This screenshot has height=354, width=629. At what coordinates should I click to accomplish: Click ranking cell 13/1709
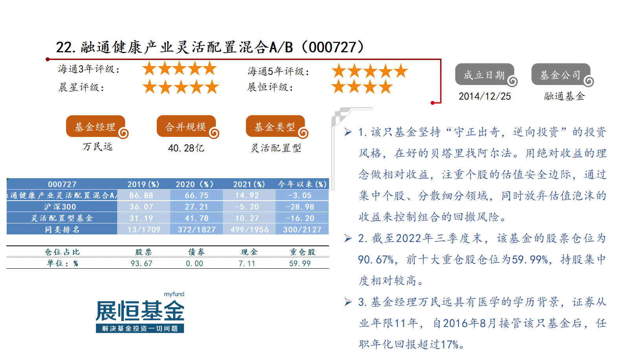tap(144, 230)
